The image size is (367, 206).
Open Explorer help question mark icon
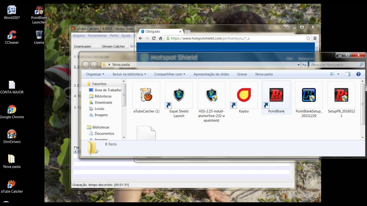(358, 74)
